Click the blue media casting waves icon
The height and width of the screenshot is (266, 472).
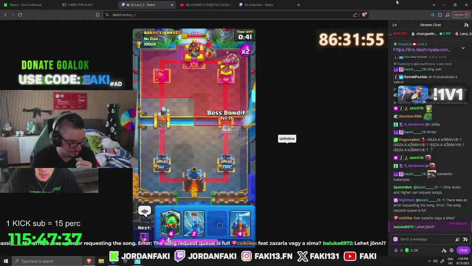click(x=432, y=15)
